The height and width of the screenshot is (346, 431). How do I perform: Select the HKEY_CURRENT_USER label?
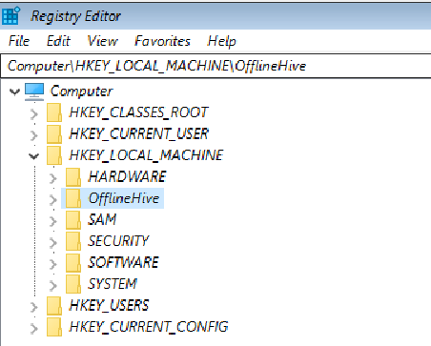coord(139,133)
